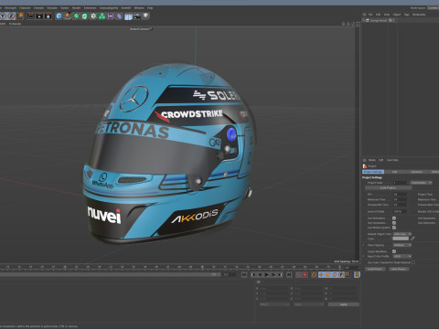Open coordinate manager Size dropdown
Image resolution: width=439 pixels, height=329 pixels.
pyautogui.click(x=309, y=304)
